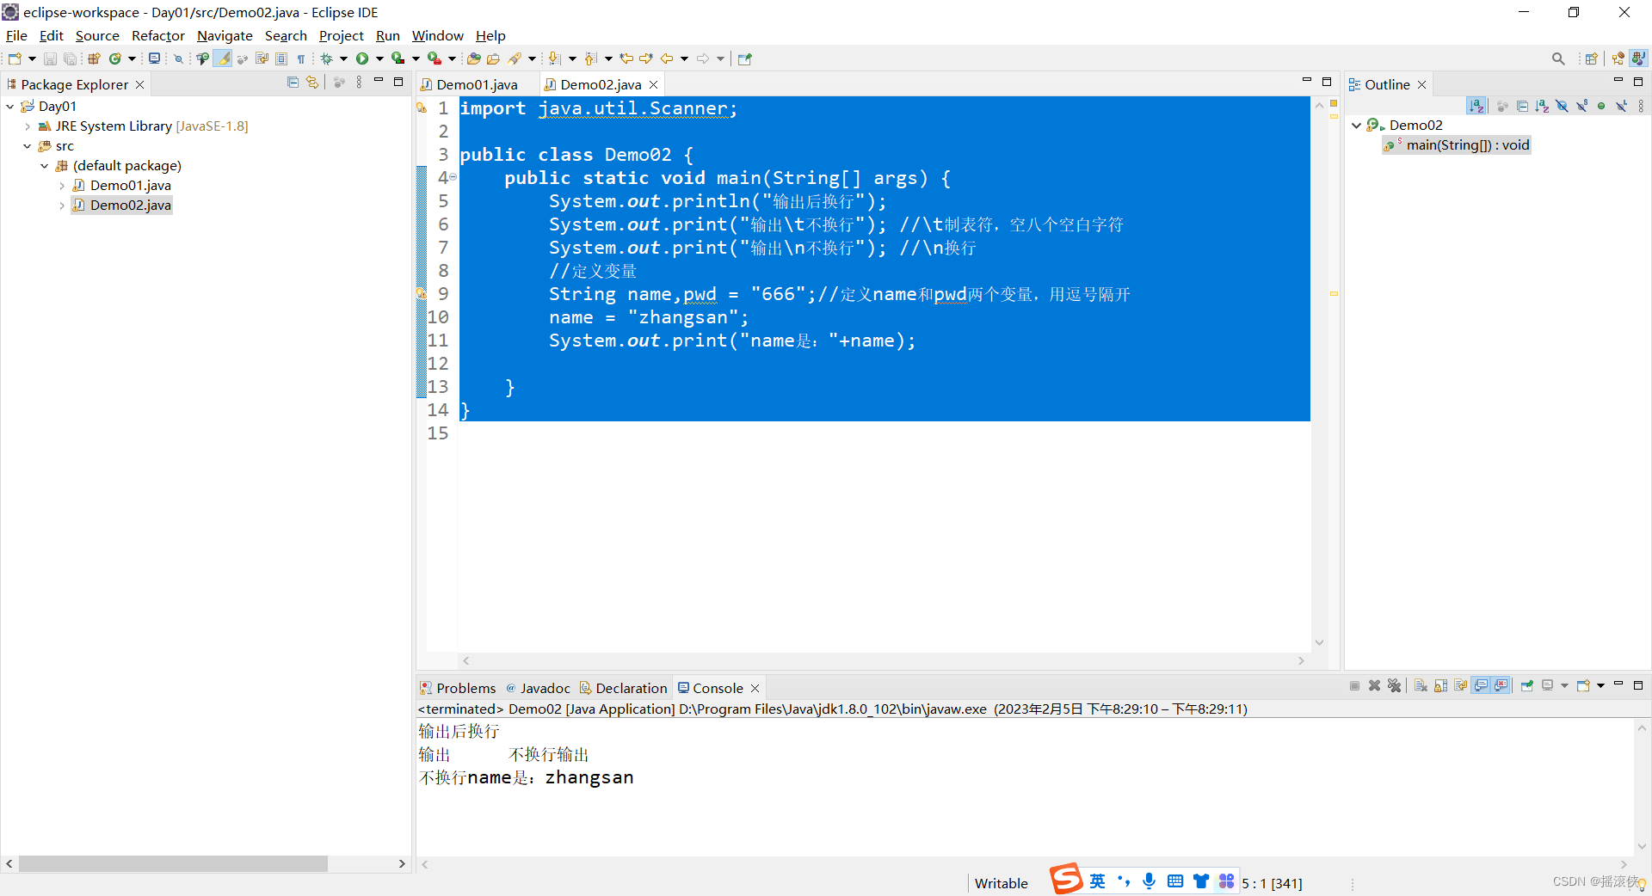Expand the JRE System Library node
The width and height of the screenshot is (1652, 896).
(x=28, y=126)
